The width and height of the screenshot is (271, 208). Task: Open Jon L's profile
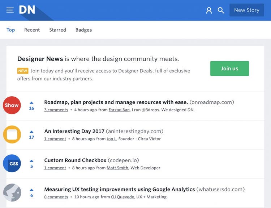click(112, 139)
